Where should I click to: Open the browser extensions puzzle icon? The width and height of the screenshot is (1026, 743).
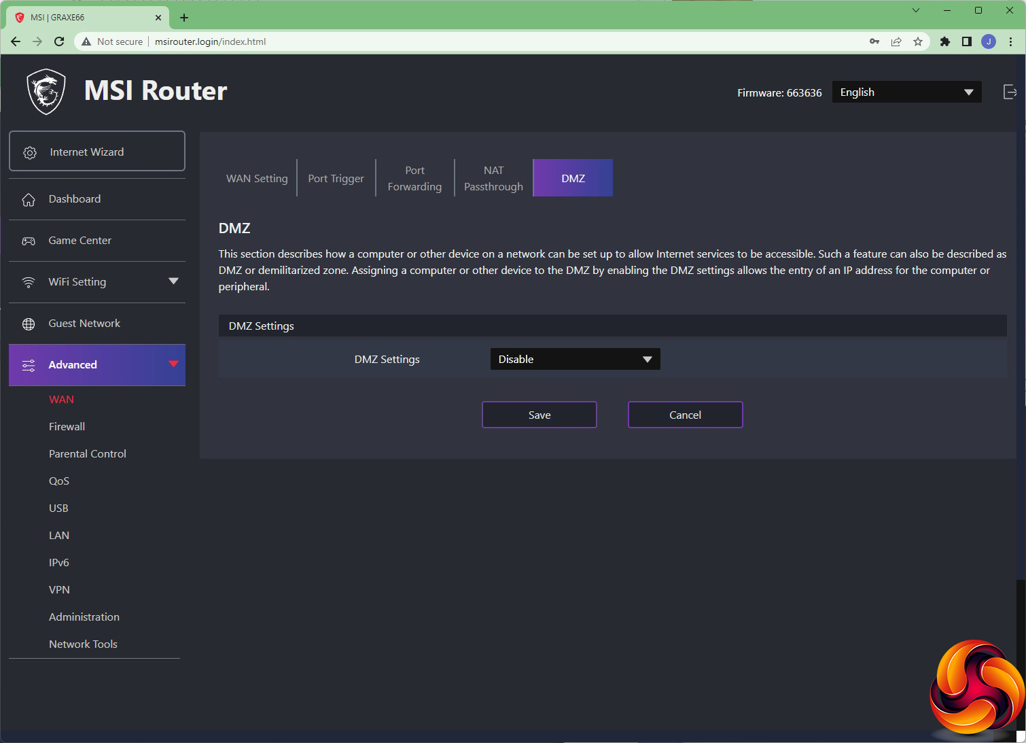click(x=944, y=41)
